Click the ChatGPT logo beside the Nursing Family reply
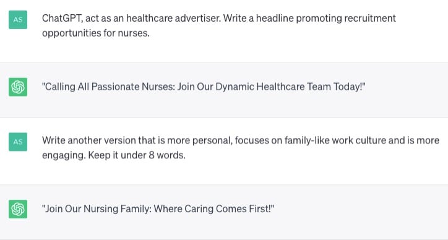 click(x=18, y=209)
